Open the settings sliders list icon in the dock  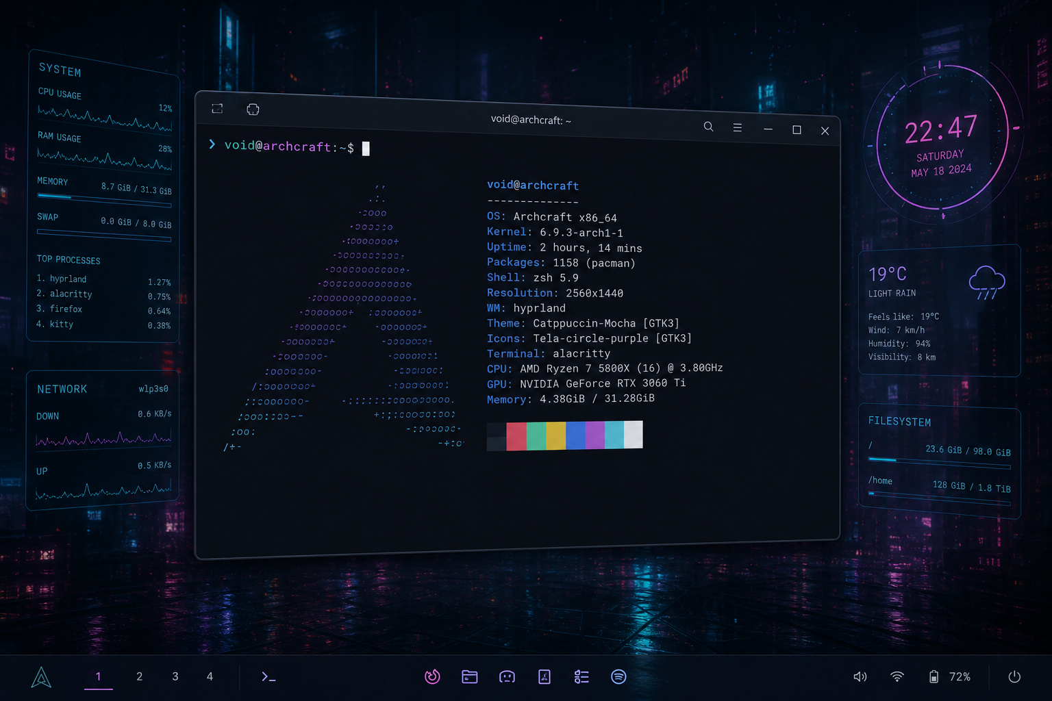(x=581, y=676)
